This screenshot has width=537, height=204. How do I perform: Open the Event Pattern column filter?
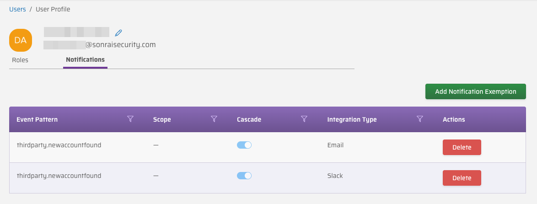130,119
